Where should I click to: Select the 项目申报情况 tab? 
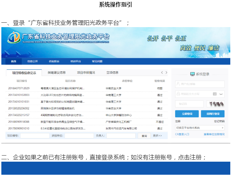86,73
